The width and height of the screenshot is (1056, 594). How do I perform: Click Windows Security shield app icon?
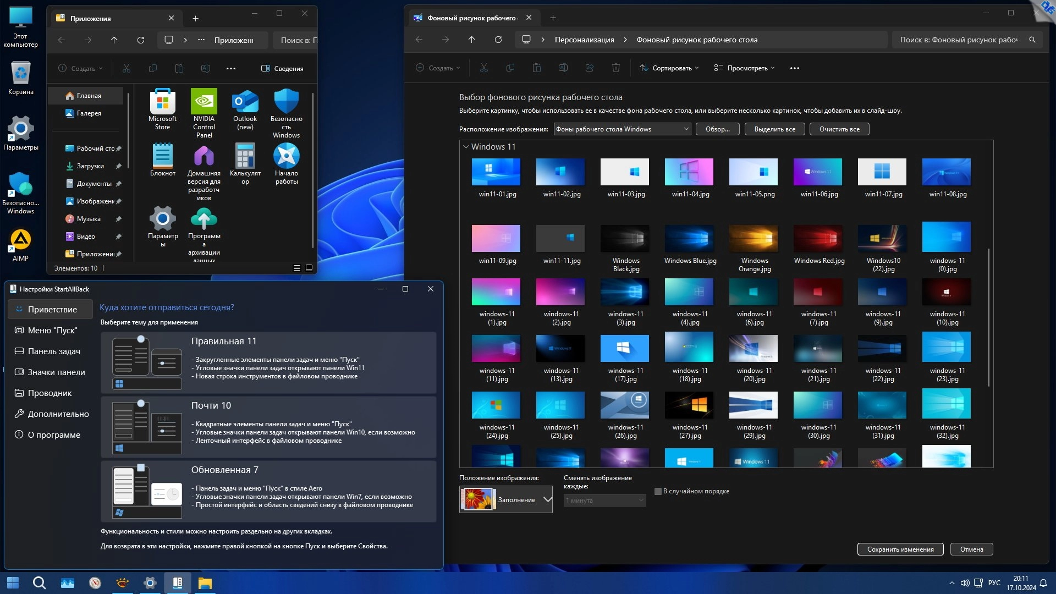pos(286,102)
